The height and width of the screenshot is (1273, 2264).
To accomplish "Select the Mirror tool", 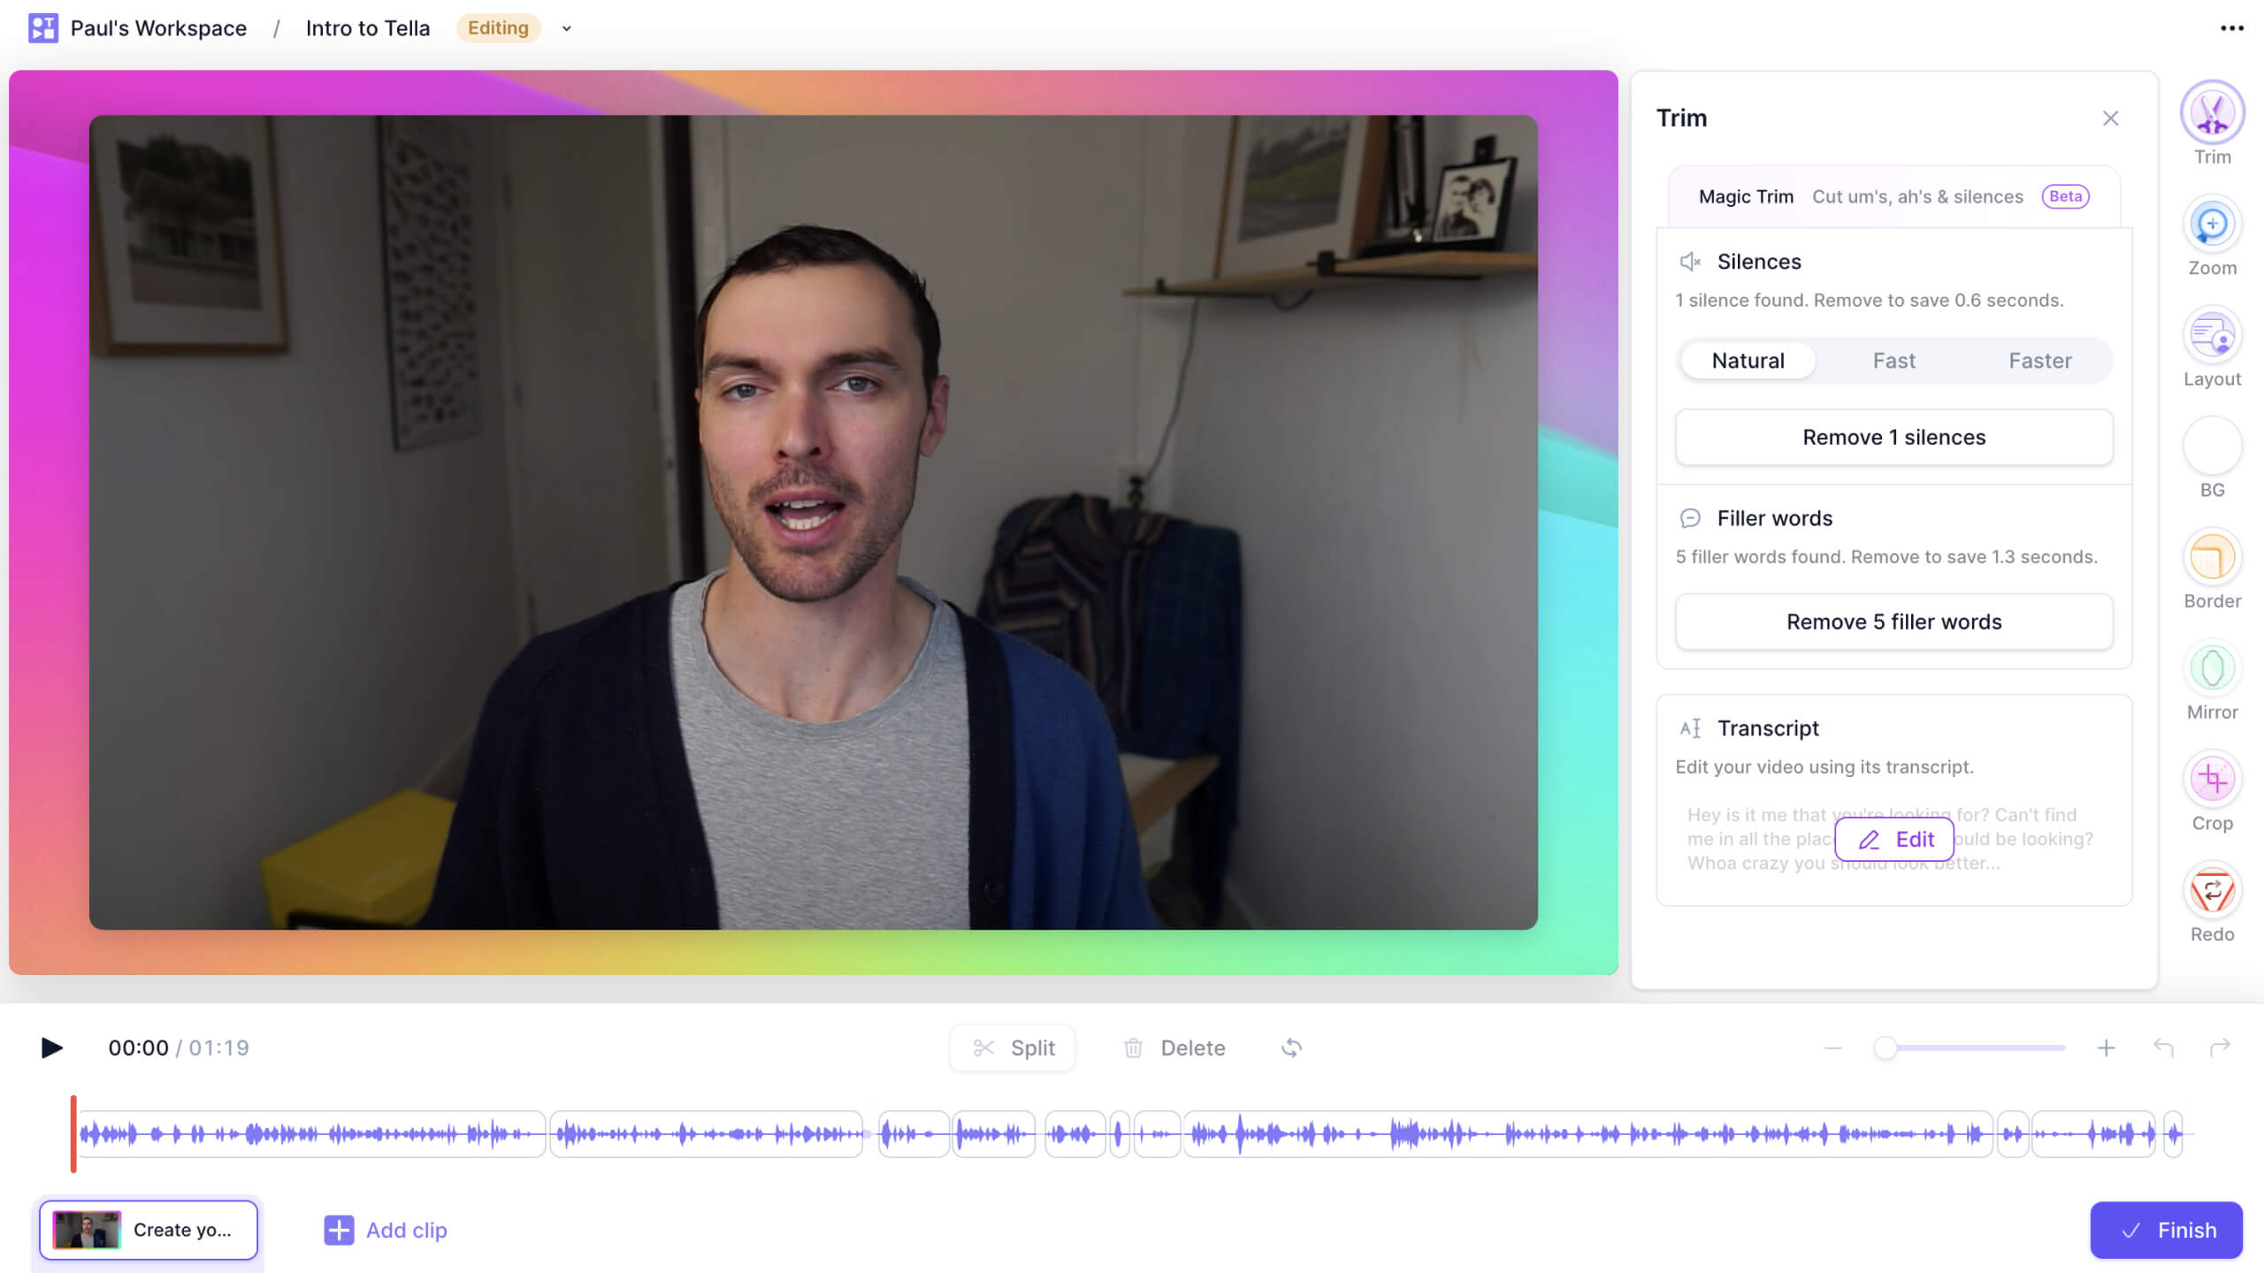I will tap(2211, 676).
